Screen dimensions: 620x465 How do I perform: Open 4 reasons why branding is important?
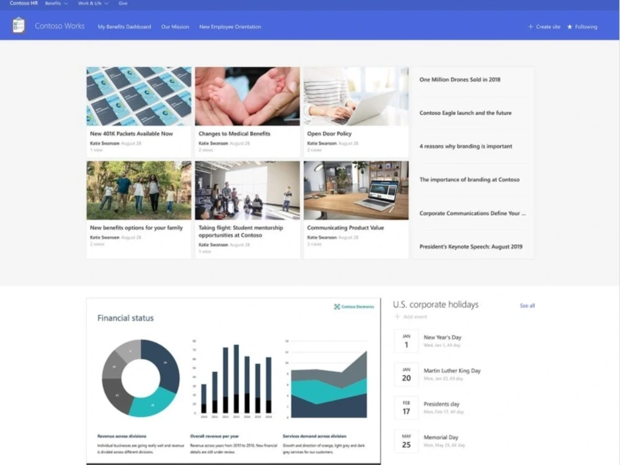coord(466,146)
